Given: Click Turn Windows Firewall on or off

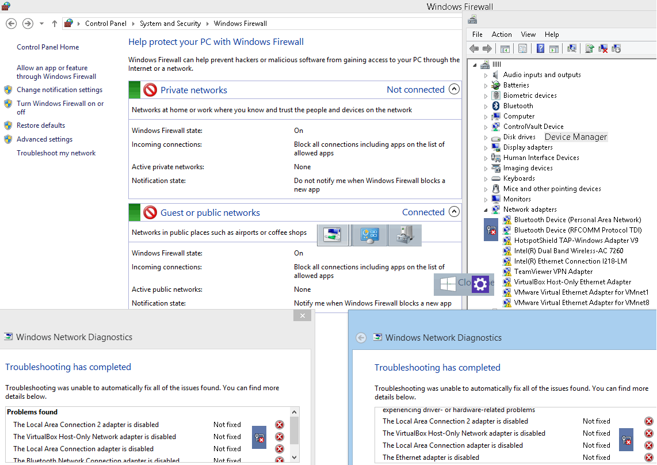Looking at the screenshot, I should click(x=60, y=108).
